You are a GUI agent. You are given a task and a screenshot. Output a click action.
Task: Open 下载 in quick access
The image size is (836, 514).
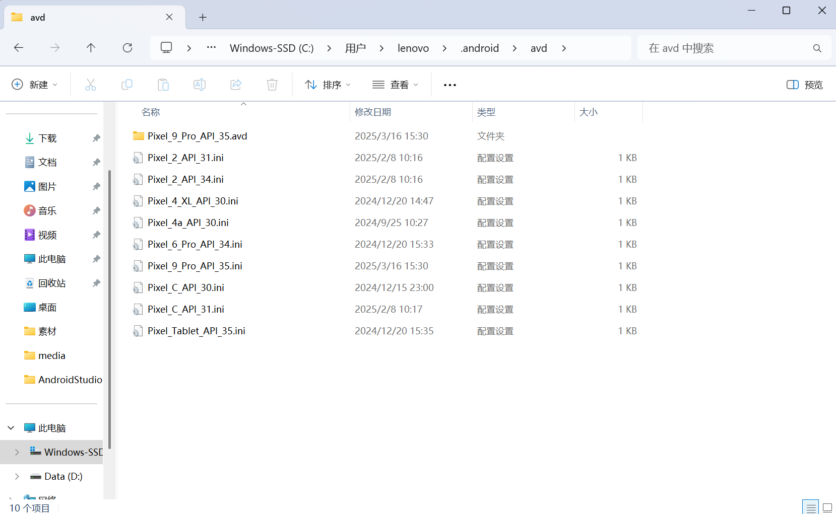[x=48, y=138]
